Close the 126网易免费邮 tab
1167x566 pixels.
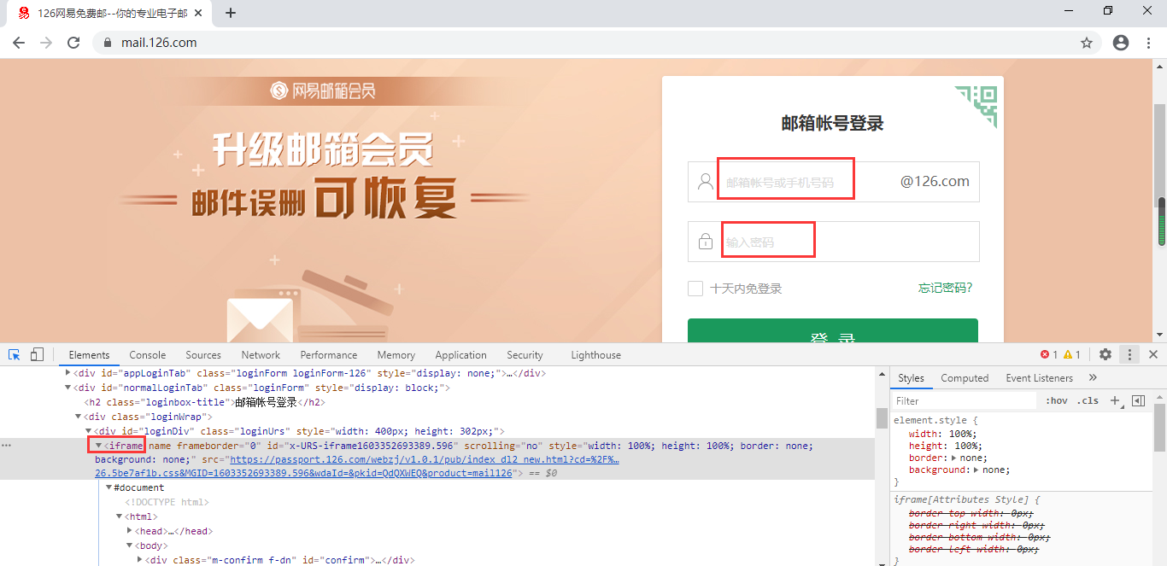[199, 13]
